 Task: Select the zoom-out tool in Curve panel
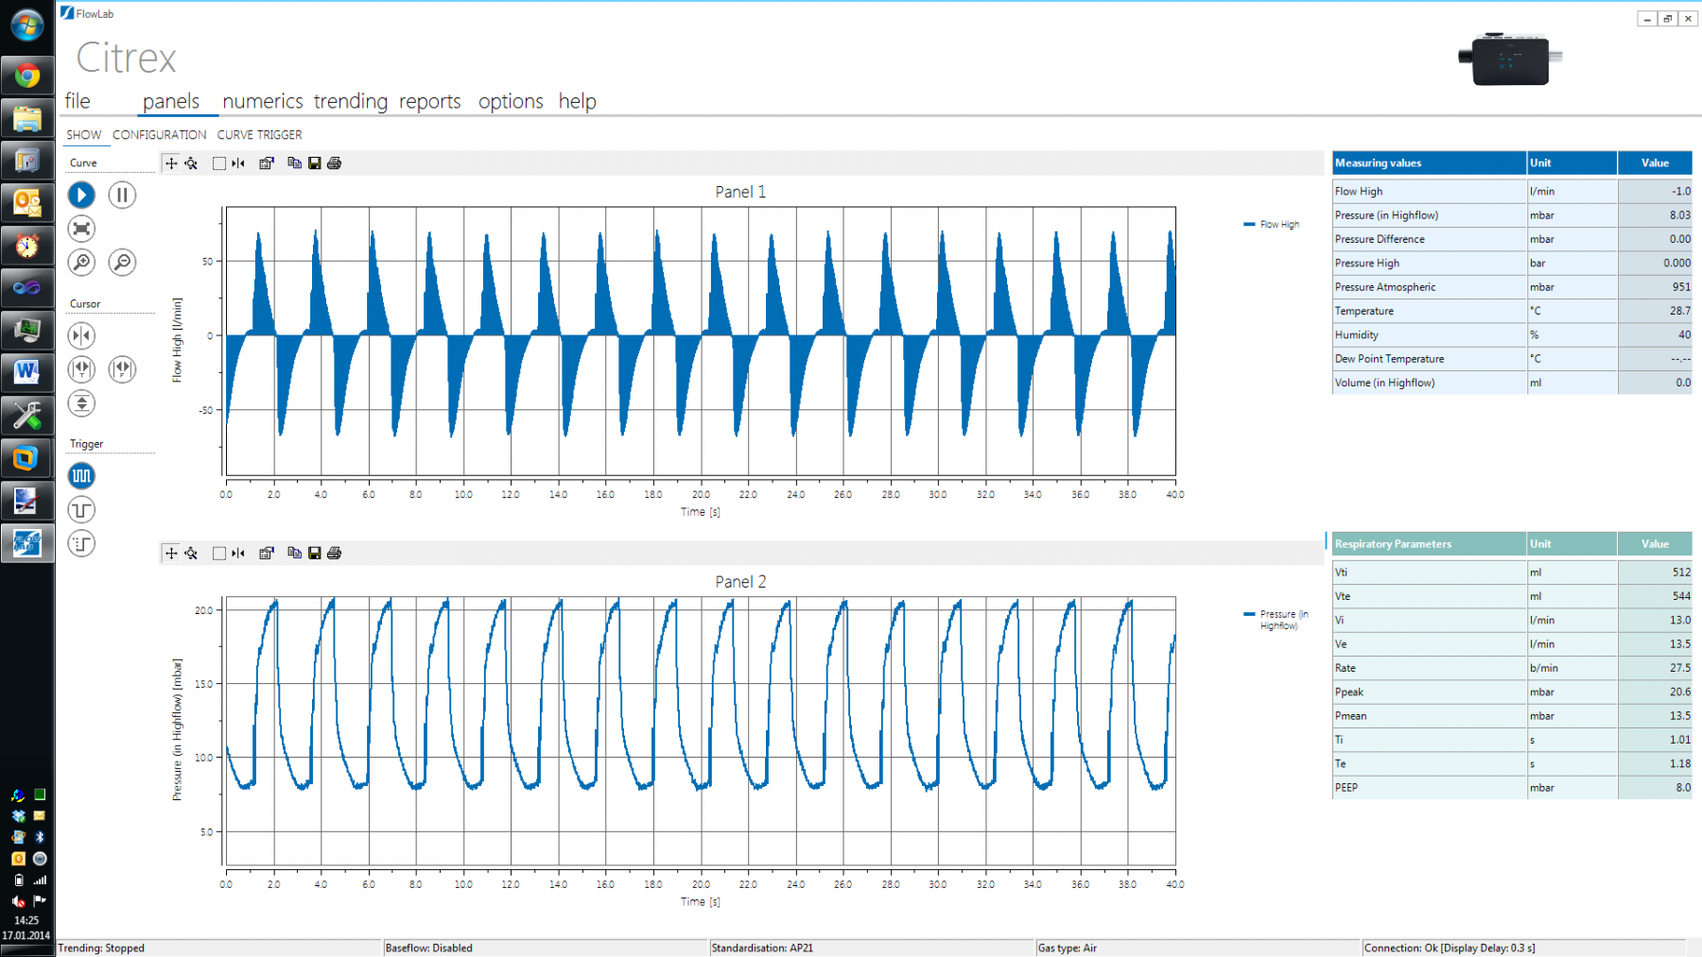pyautogui.click(x=123, y=263)
